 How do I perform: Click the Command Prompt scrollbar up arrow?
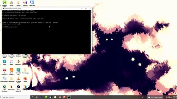(x=91, y=11)
